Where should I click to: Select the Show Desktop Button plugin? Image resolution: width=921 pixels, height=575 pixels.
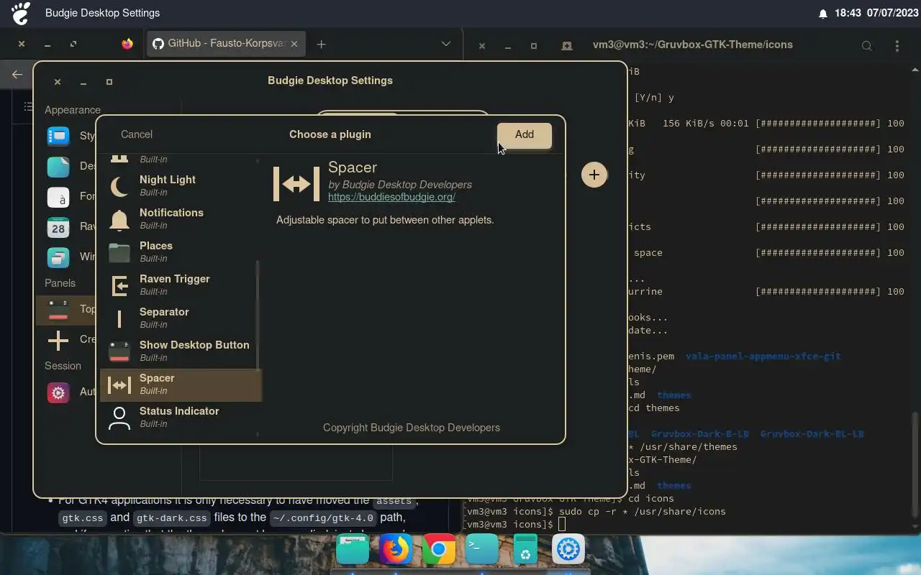pos(181,352)
